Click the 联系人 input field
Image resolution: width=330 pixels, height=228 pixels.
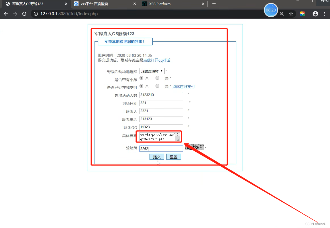161,111
